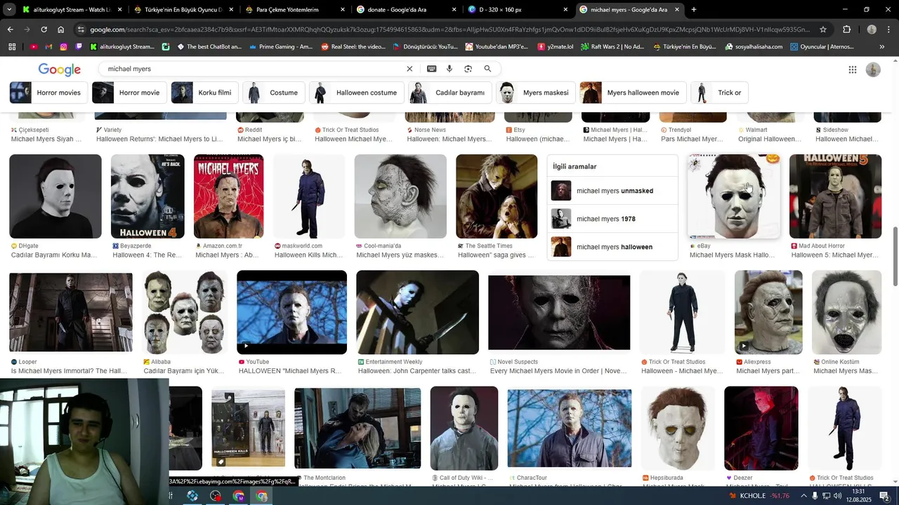The width and height of the screenshot is (899, 505).
Task: Open related search michael myers halloween
Action: (x=612, y=247)
